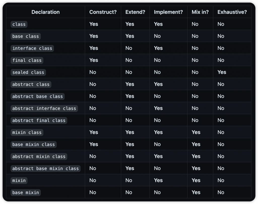Select the 'sealed class' code label
This screenshot has width=258, height=204.
pos(28,72)
